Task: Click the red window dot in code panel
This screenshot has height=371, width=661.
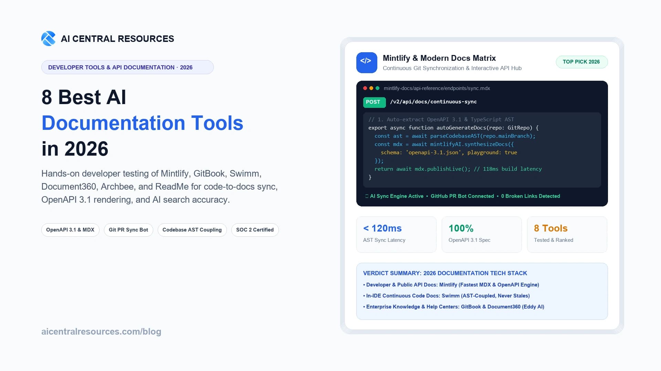Action: (x=365, y=88)
